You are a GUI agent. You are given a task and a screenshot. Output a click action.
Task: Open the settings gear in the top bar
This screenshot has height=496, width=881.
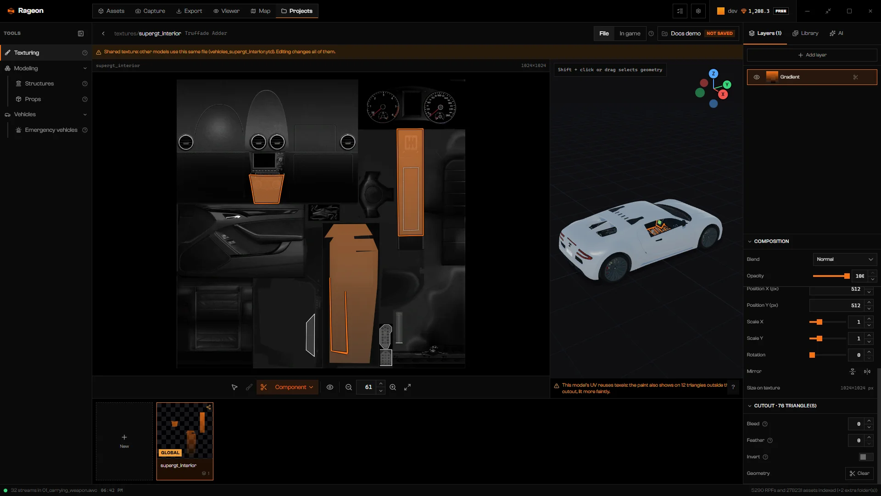(x=698, y=11)
